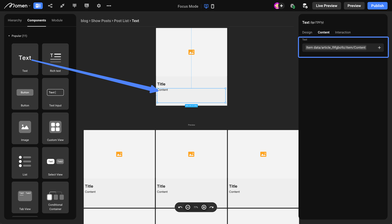This screenshot has width=392, height=224.
Task: Click Text in the breadcrumb
Action: click(135, 21)
